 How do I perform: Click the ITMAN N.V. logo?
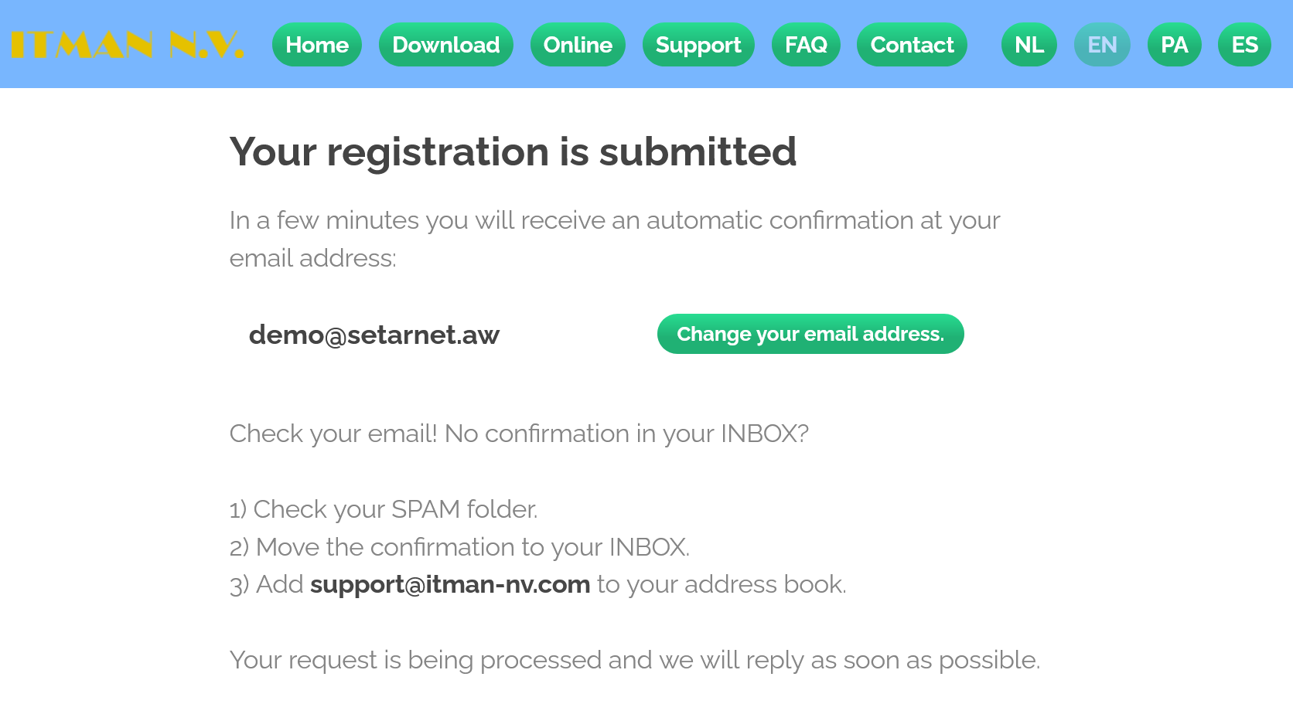point(128,45)
